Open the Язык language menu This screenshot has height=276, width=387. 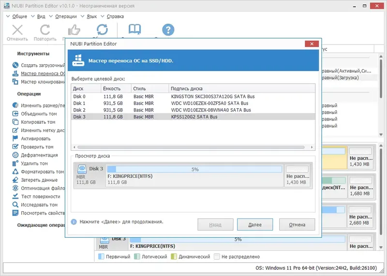[89, 16]
